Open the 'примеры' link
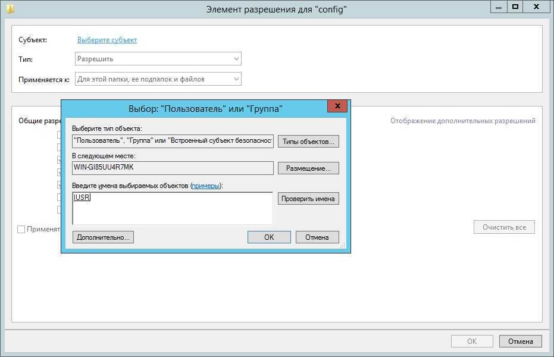The width and height of the screenshot is (554, 357). (x=206, y=186)
